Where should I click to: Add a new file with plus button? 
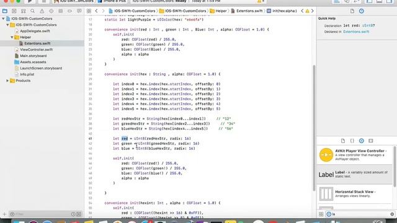click(4, 214)
